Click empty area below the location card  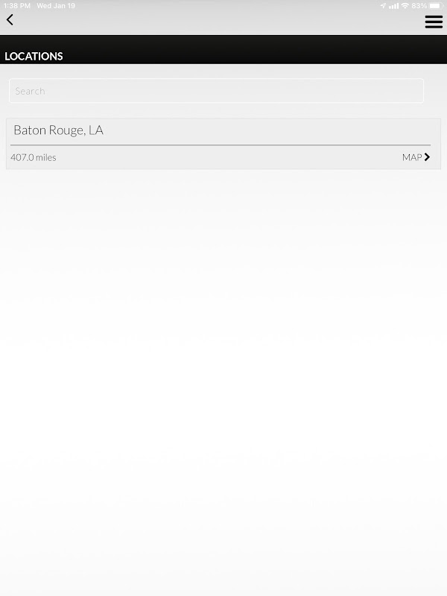click(223, 380)
